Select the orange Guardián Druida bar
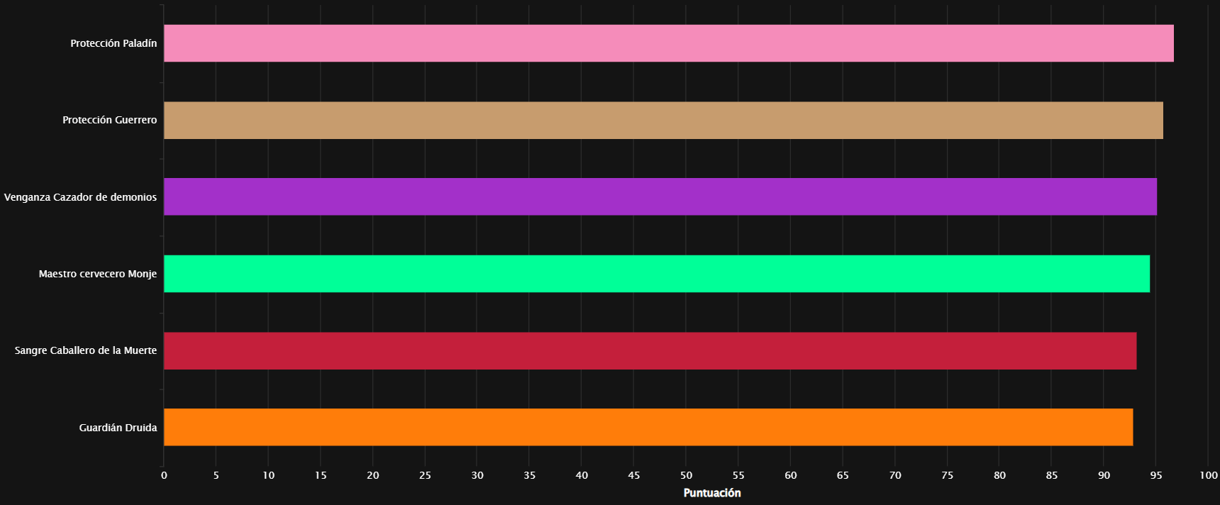This screenshot has width=1220, height=505. click(648, 427)
